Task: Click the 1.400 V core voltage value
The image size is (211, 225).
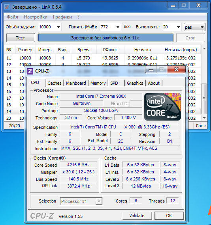Action: click(x=128, y=117)
